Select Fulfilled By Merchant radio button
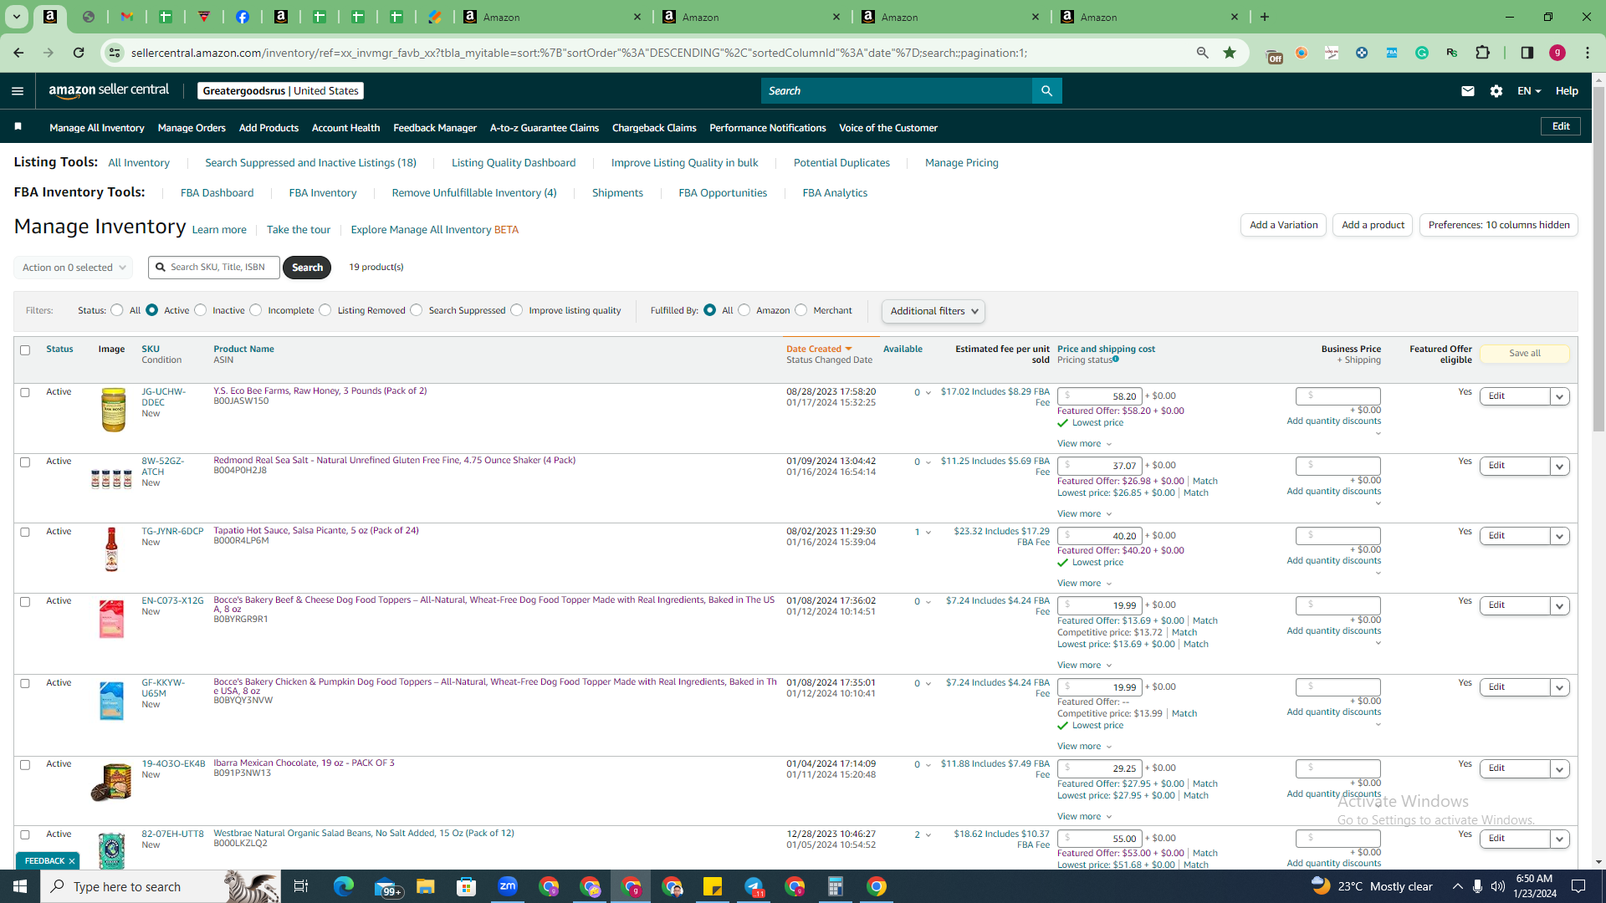Screen dimensions: 1606x903 [x=801, y=310]
